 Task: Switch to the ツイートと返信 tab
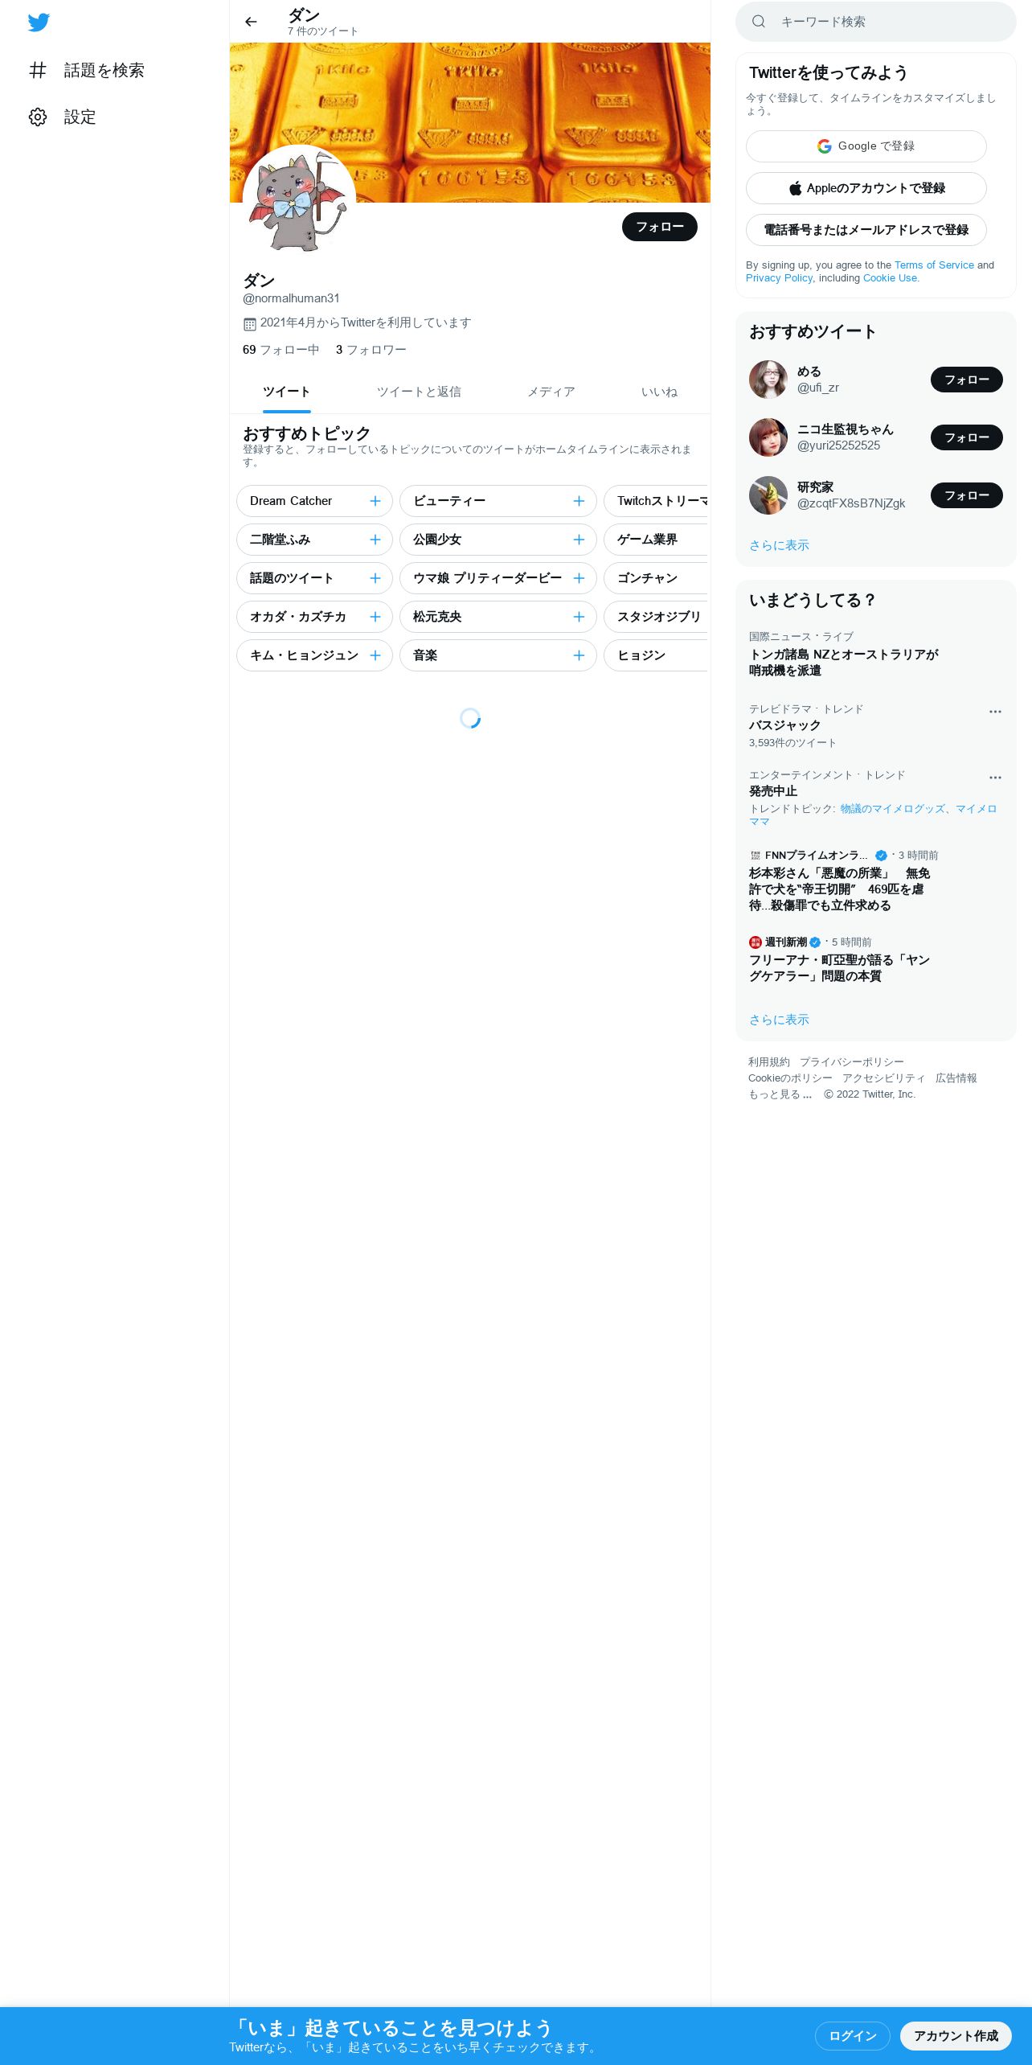pos(419,392)
